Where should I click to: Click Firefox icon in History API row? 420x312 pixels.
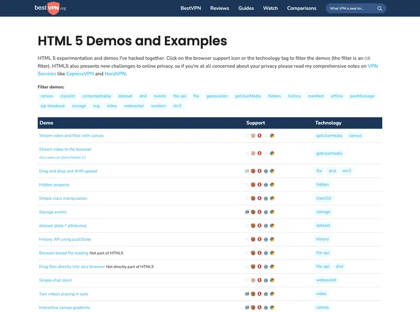click(x=253, y=239)
